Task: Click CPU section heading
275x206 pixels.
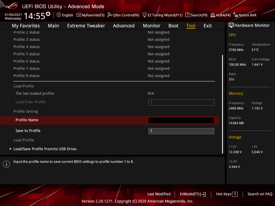Action: (232, 35)
